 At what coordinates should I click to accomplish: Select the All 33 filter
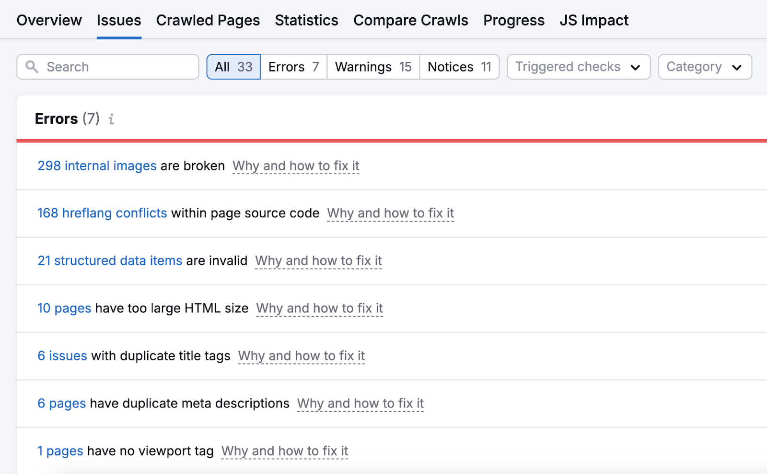(233, 67)
